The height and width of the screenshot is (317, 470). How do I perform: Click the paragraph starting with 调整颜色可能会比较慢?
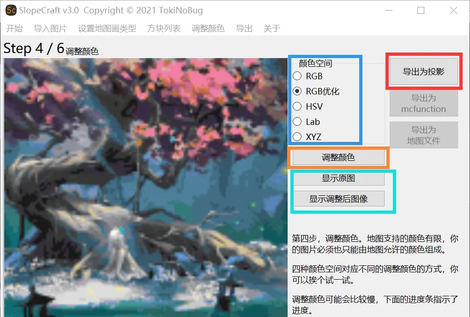pos(375,305)
